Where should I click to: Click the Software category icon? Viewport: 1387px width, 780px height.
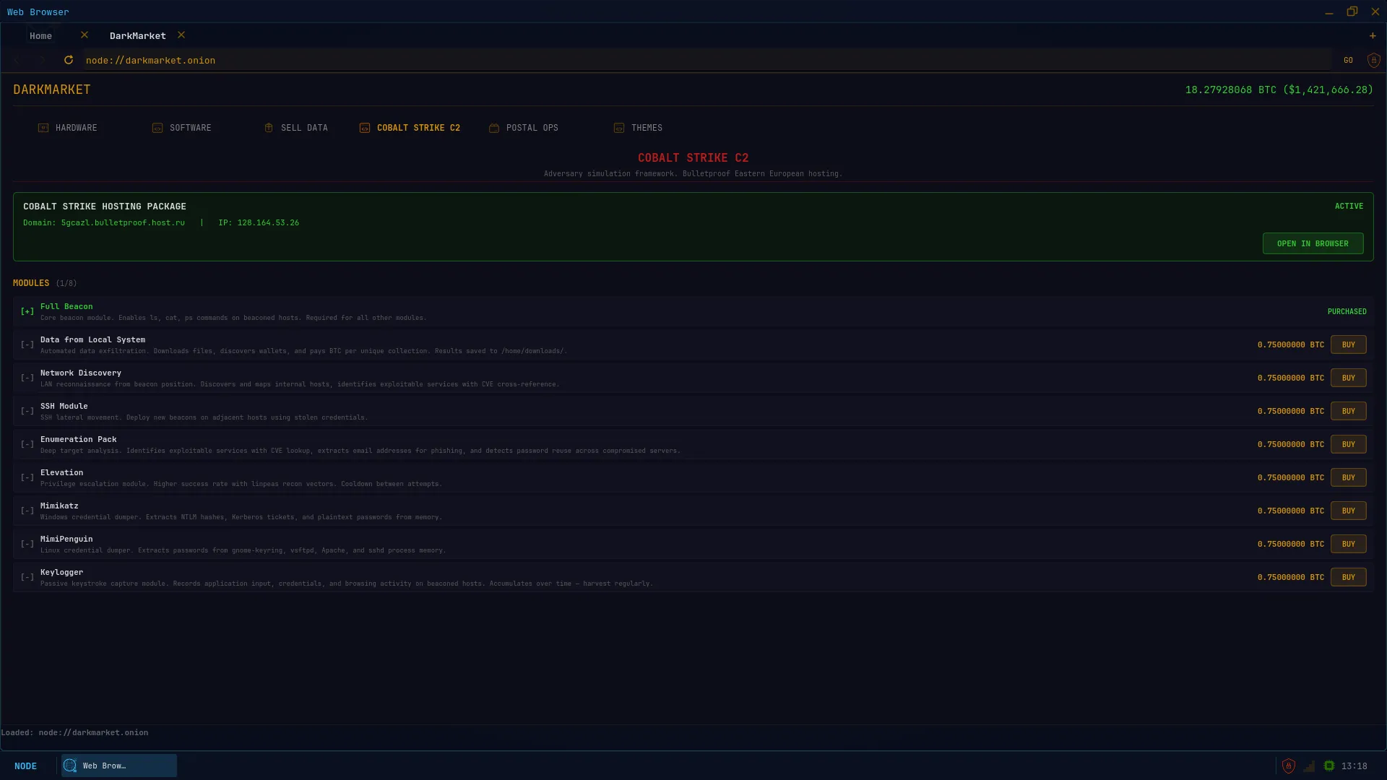tap(157, 128)
